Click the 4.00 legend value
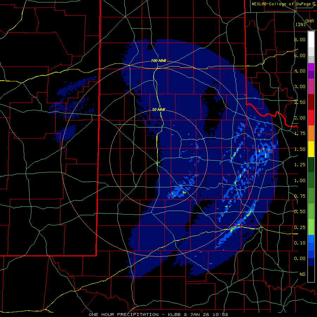 tap(300, 71)
